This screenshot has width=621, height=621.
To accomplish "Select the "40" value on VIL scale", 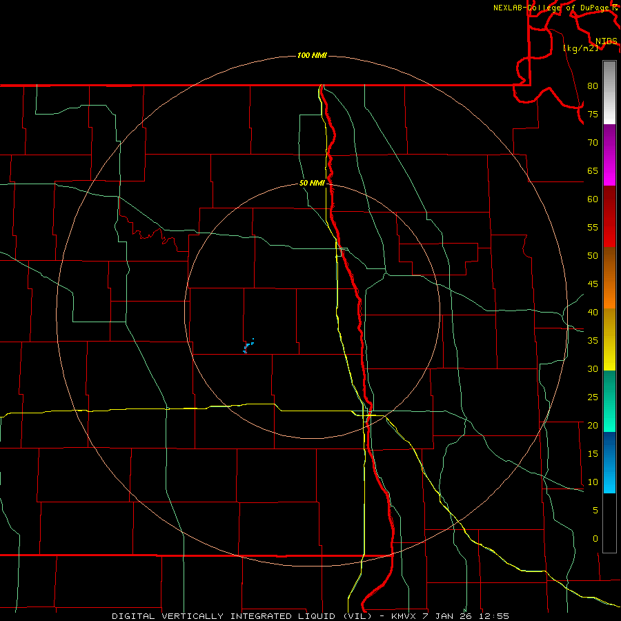I will pyautogui.click(x=593, y=312).
